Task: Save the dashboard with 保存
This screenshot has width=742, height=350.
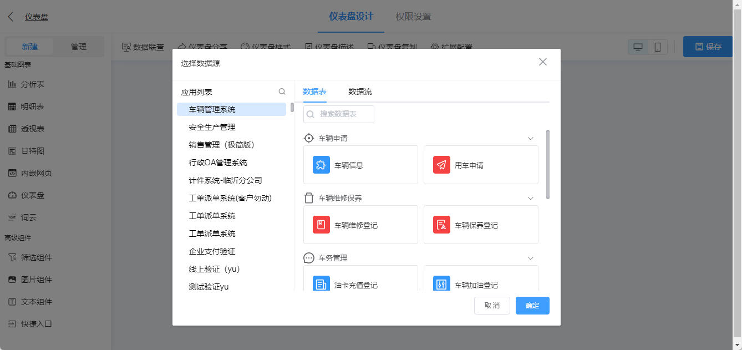Action: click(x=708, y=46)
